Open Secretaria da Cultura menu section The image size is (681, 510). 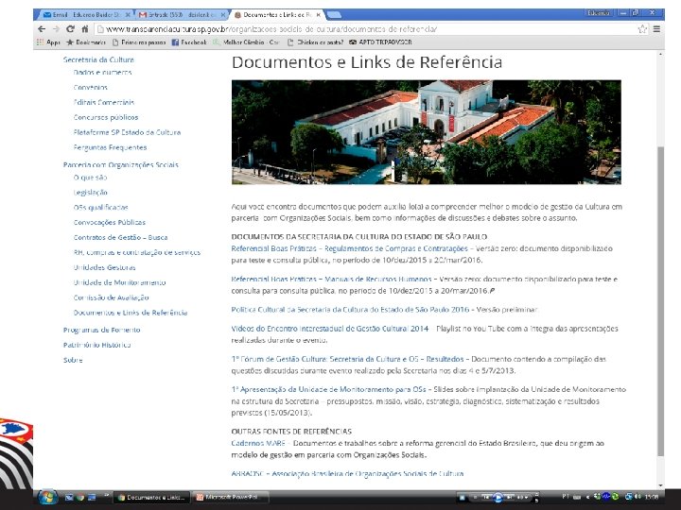[x=98, y=59]
